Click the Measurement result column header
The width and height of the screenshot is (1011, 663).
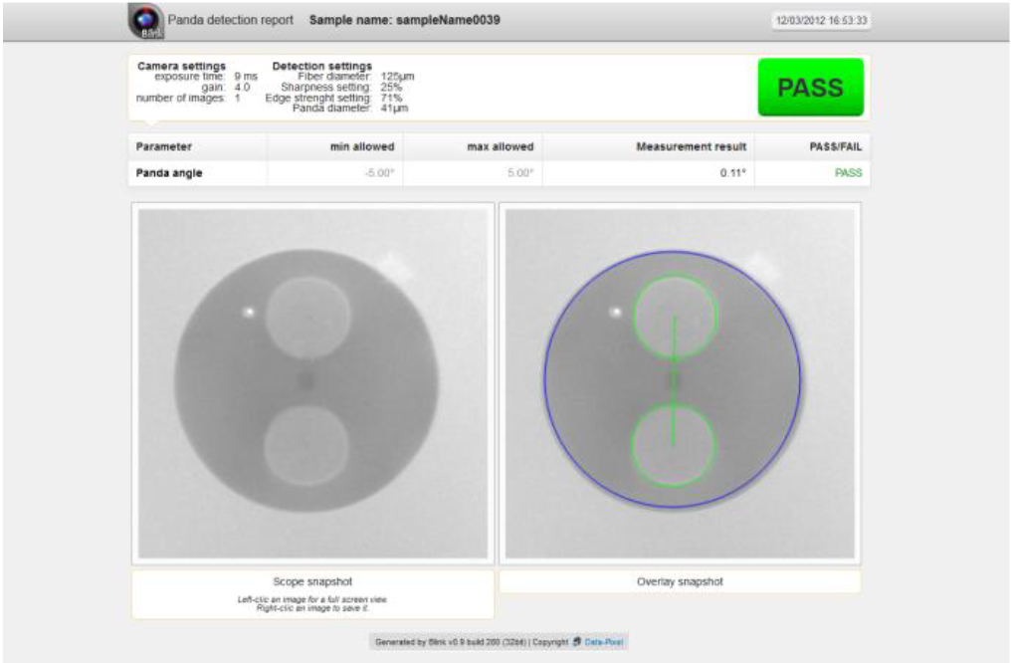point(691,146)
